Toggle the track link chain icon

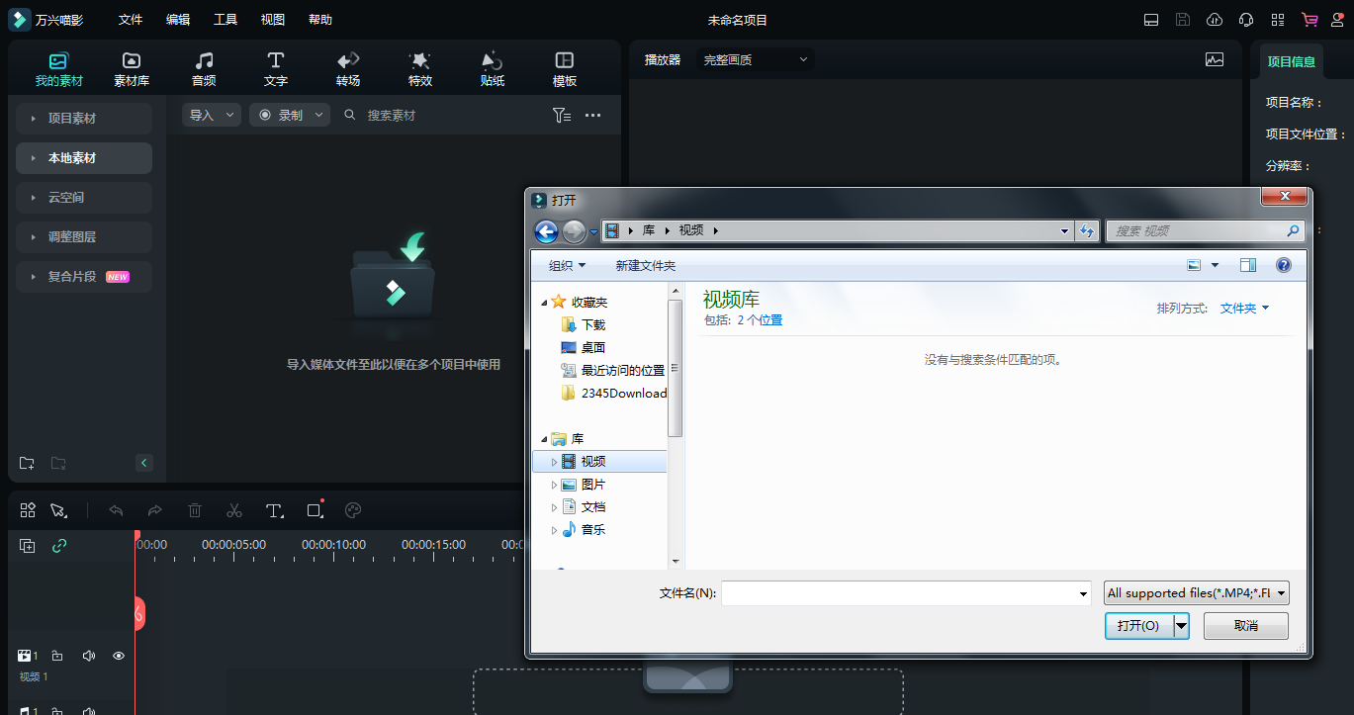[x=59, y=546]
